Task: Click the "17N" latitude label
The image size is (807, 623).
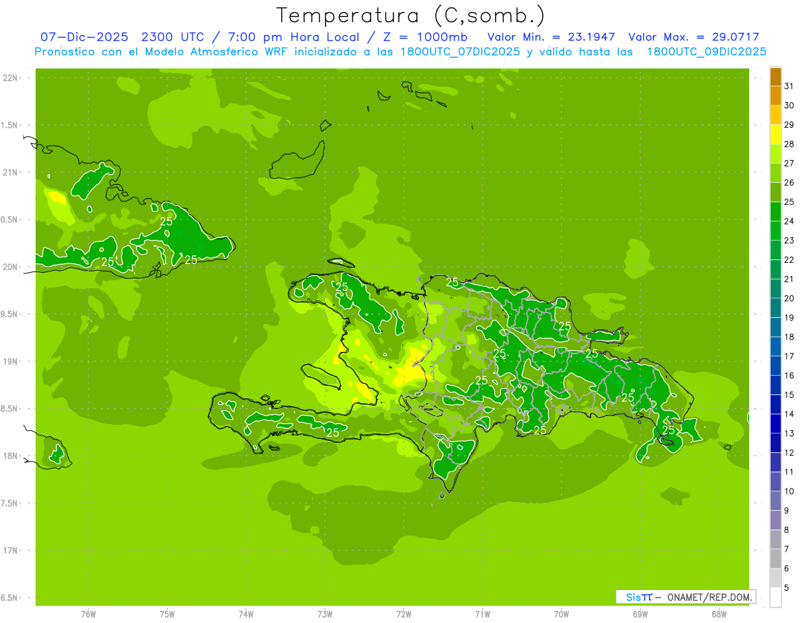Action: pos(10,550)
